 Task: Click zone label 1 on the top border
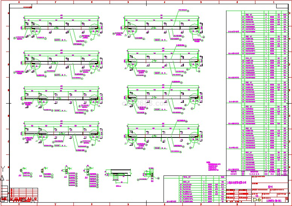pos(273,2)
